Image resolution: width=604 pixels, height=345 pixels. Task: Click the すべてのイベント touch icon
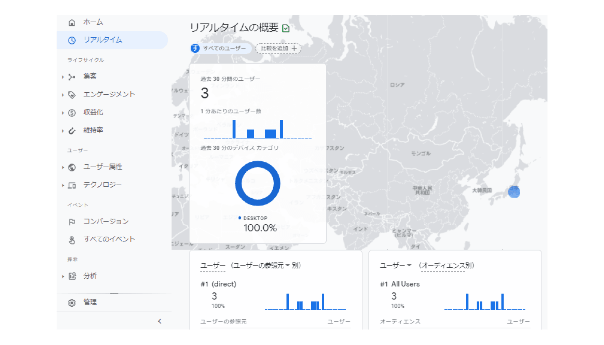tap(72, 240)
